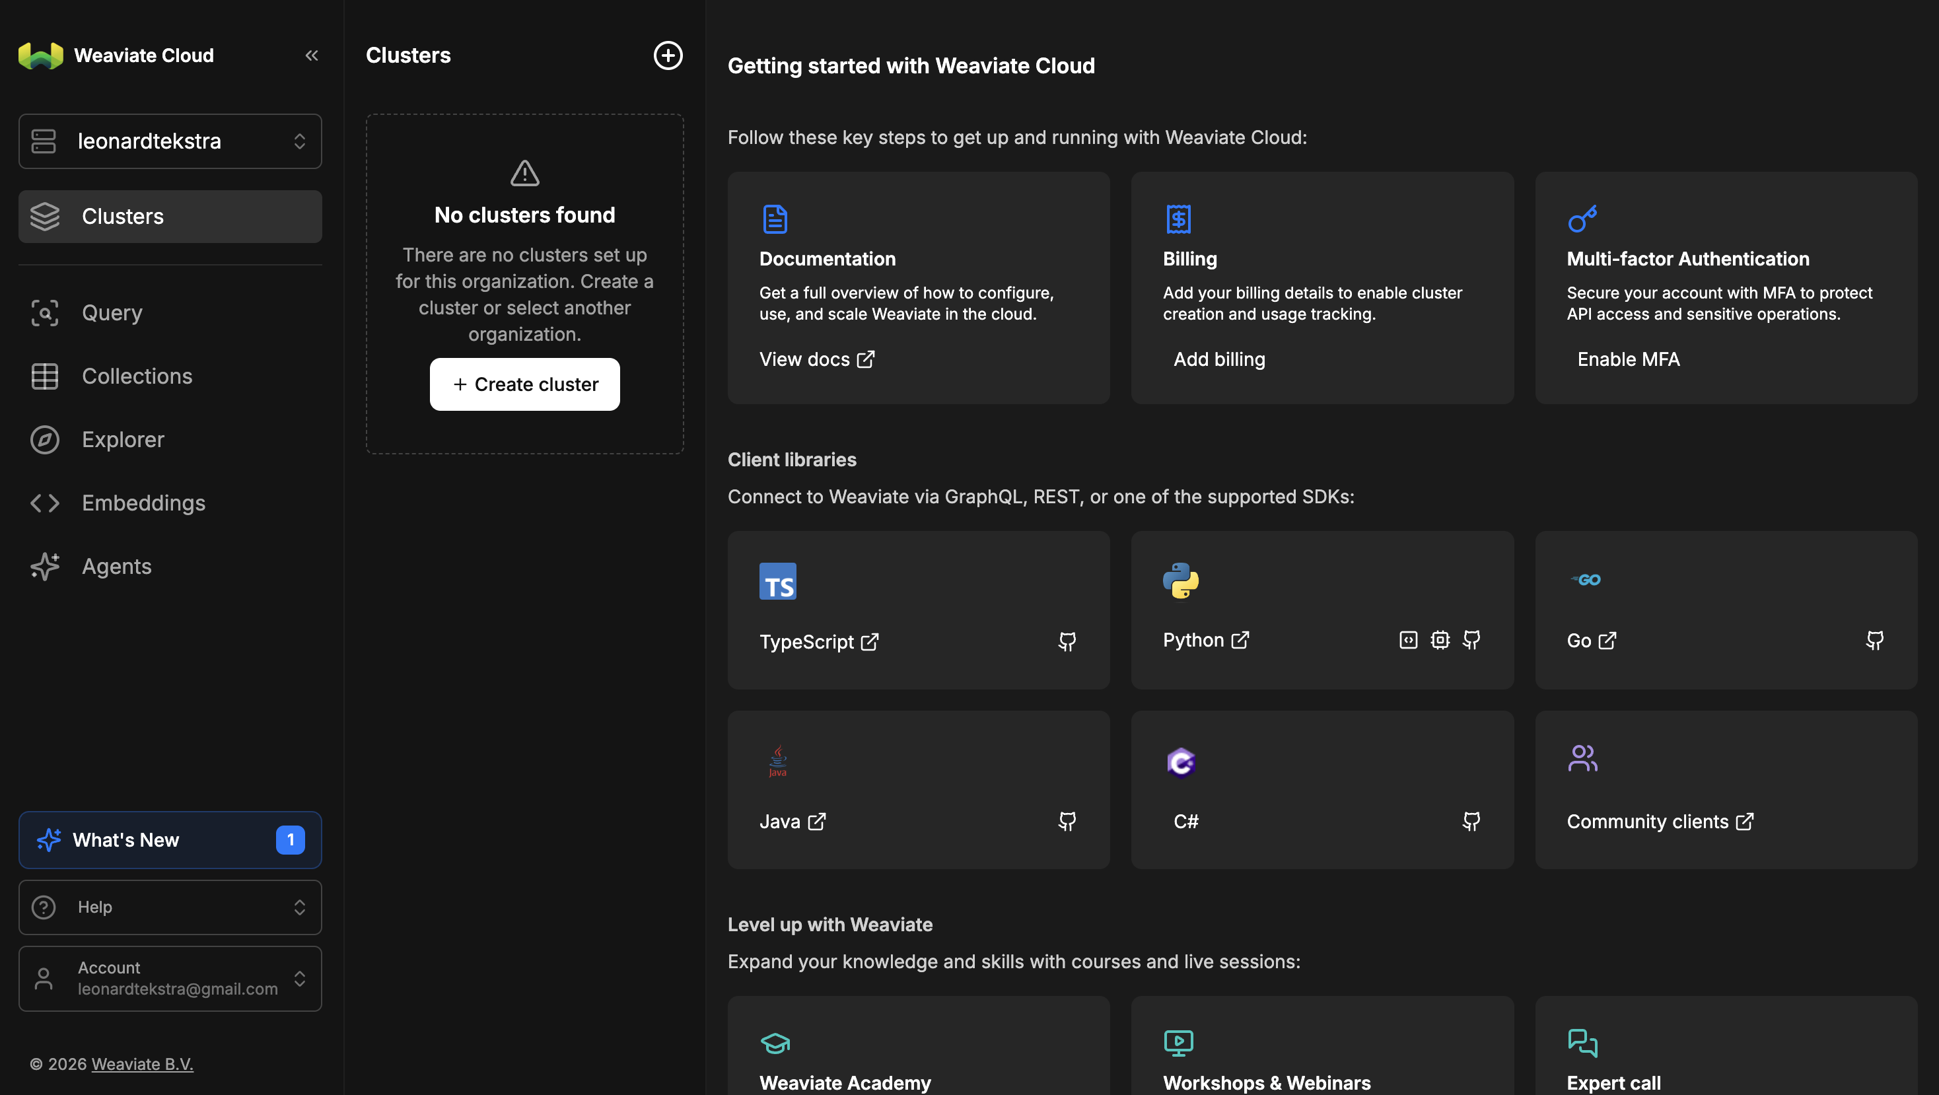
Task: Open Collections in sidebar
Action: click(x=136, y=376)
